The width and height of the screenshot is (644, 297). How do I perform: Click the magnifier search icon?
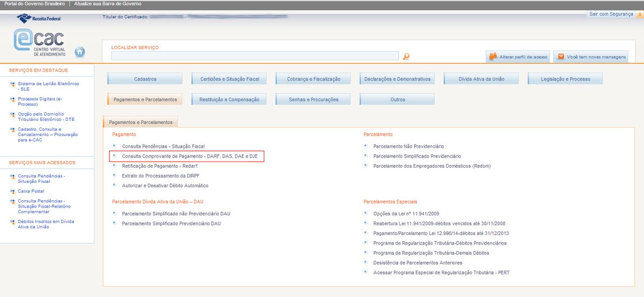pyautogui.click(x=407, y=56)
